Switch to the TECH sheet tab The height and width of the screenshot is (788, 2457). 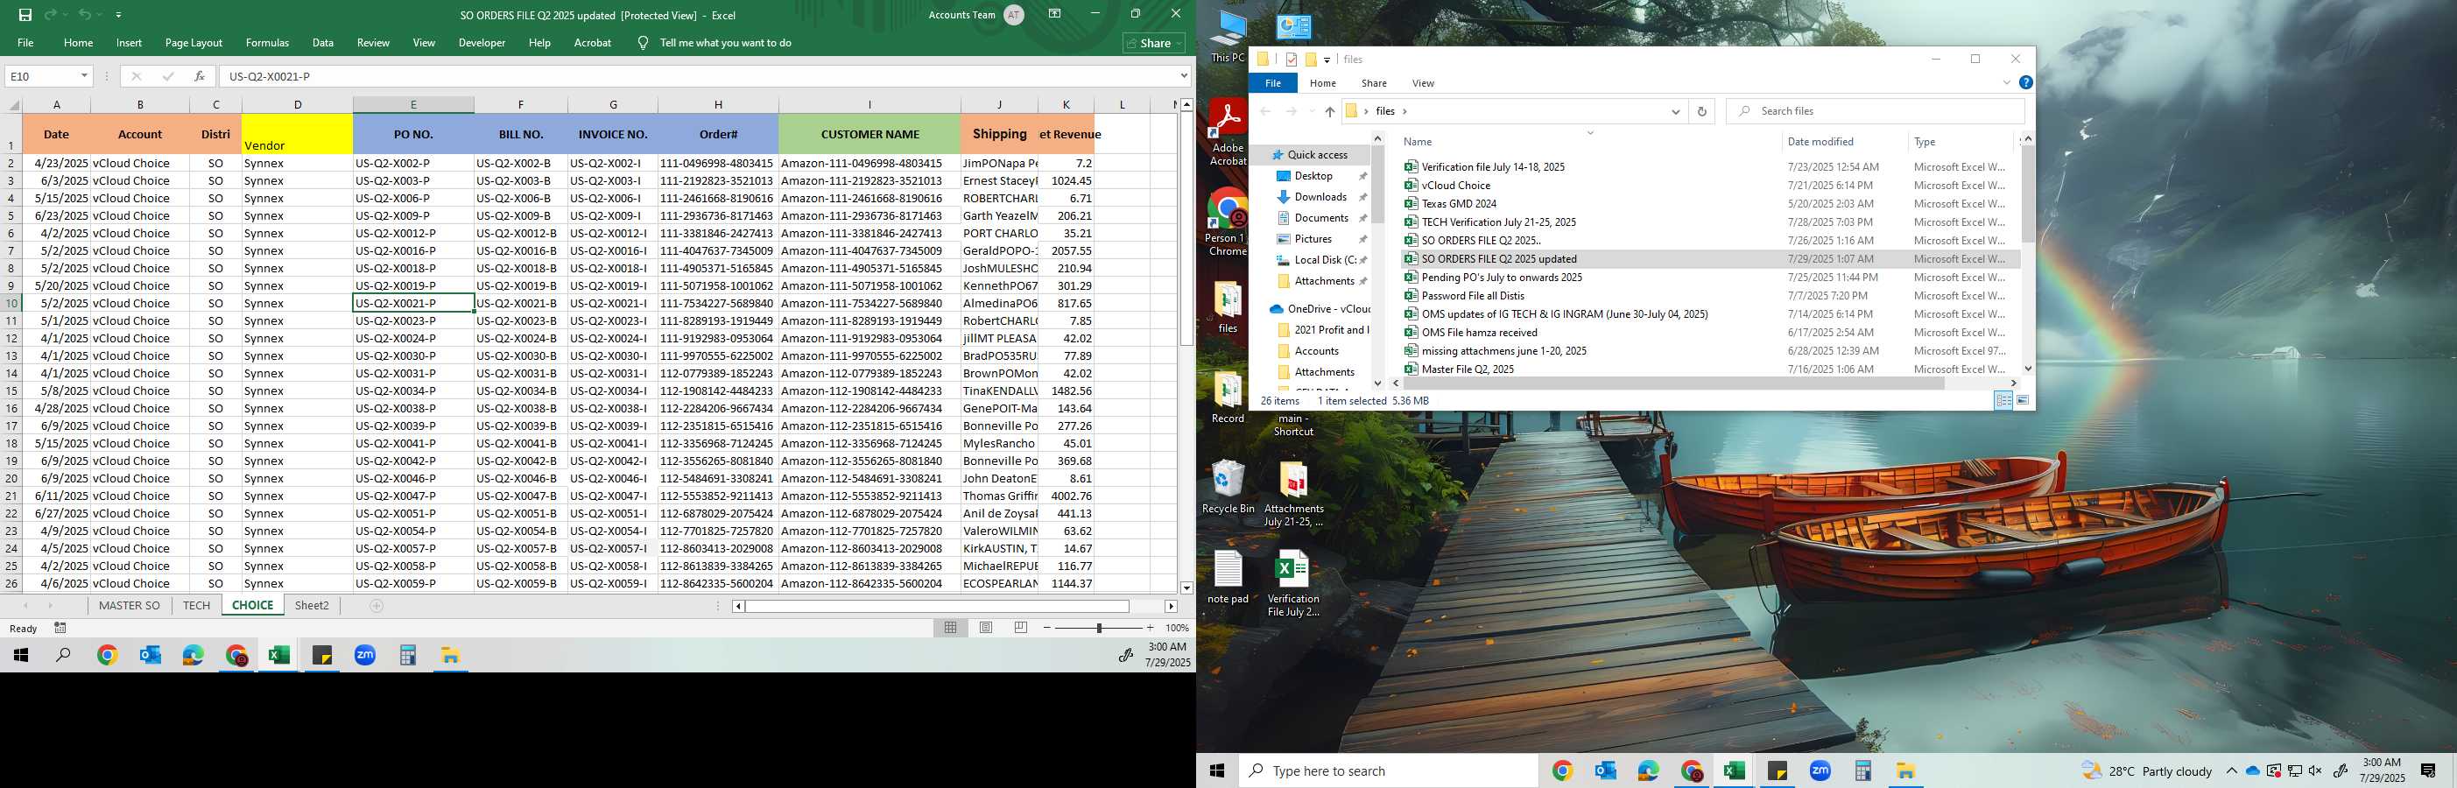tap(196, 606)
